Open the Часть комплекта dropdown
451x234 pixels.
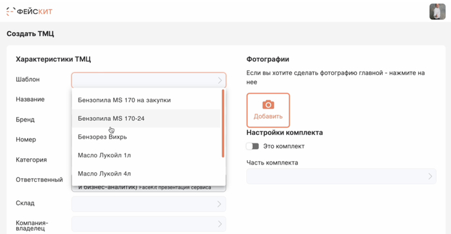point(341,176)
